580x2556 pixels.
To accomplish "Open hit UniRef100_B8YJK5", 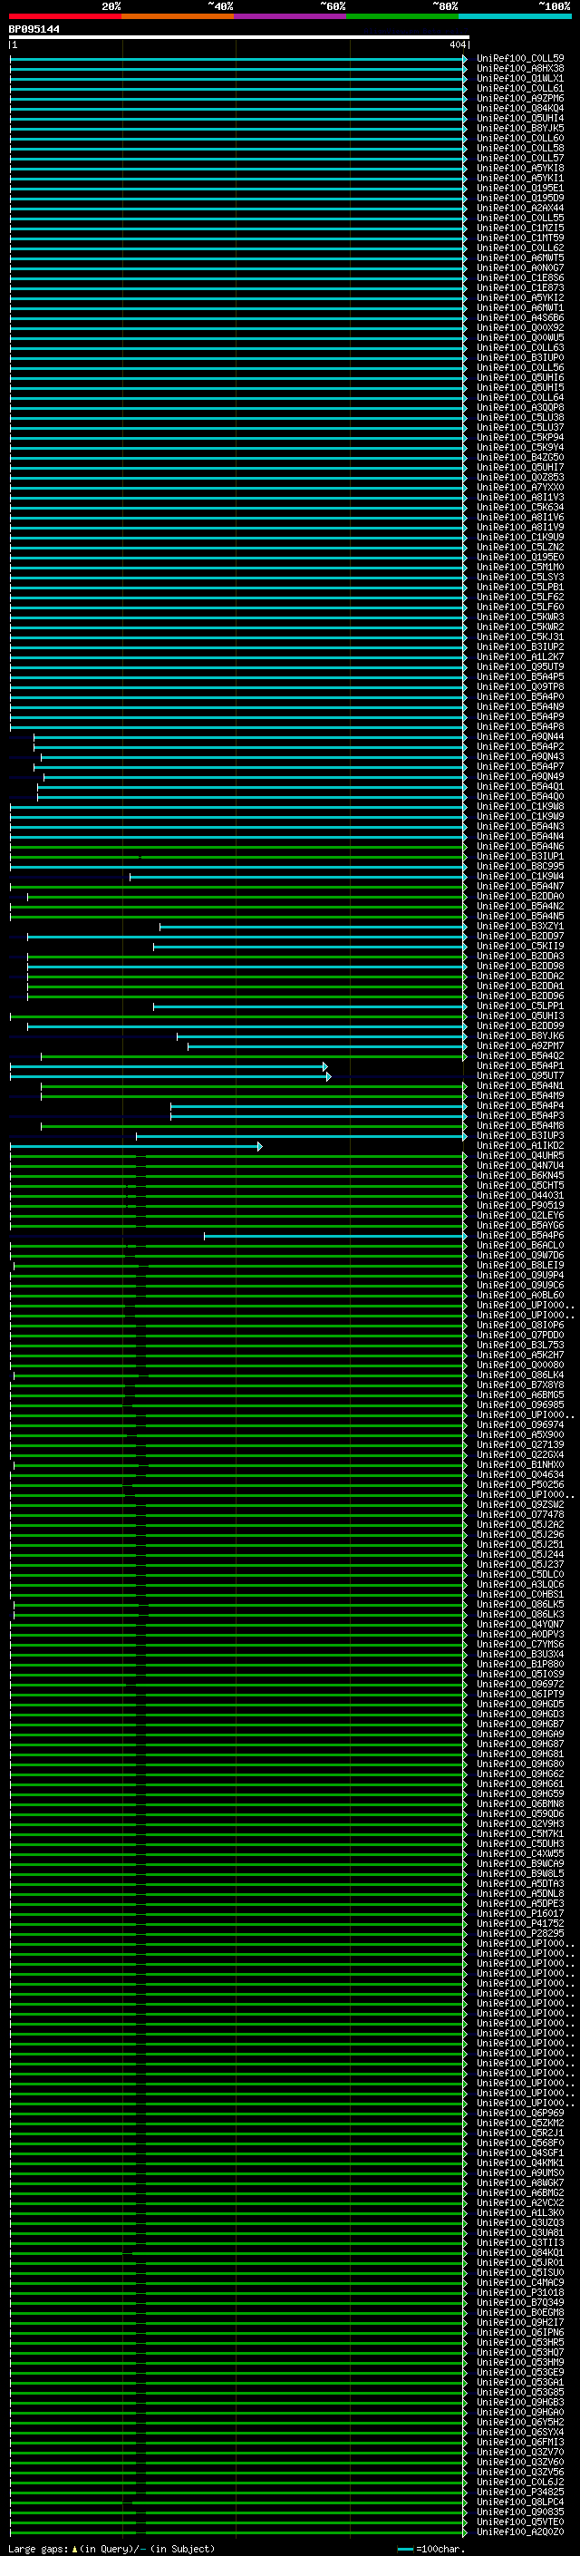I will [520, 128].
